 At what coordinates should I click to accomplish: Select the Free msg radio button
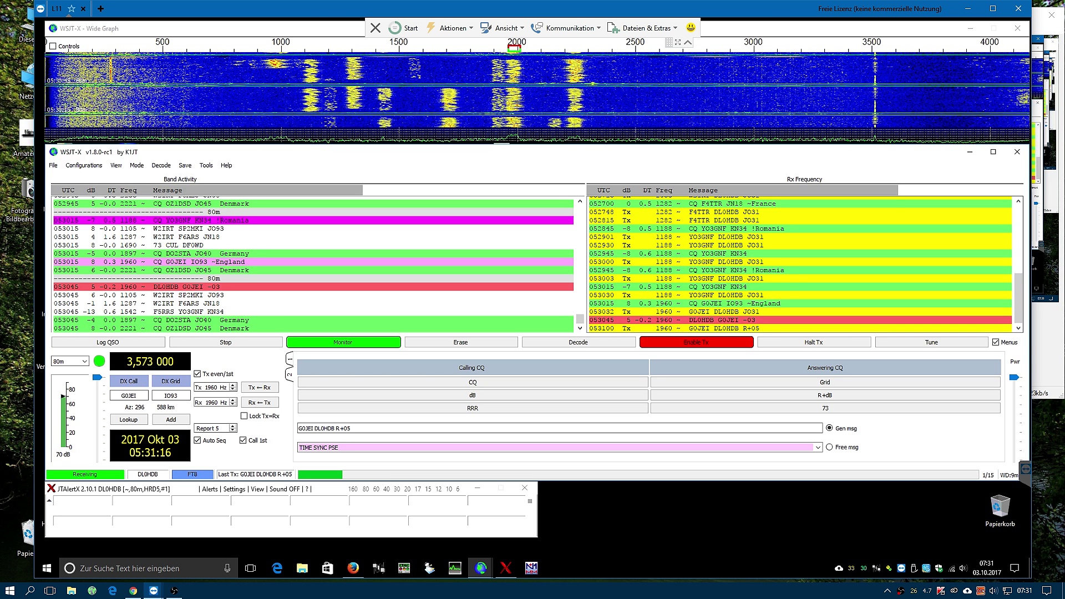click(x=829, y=447)
